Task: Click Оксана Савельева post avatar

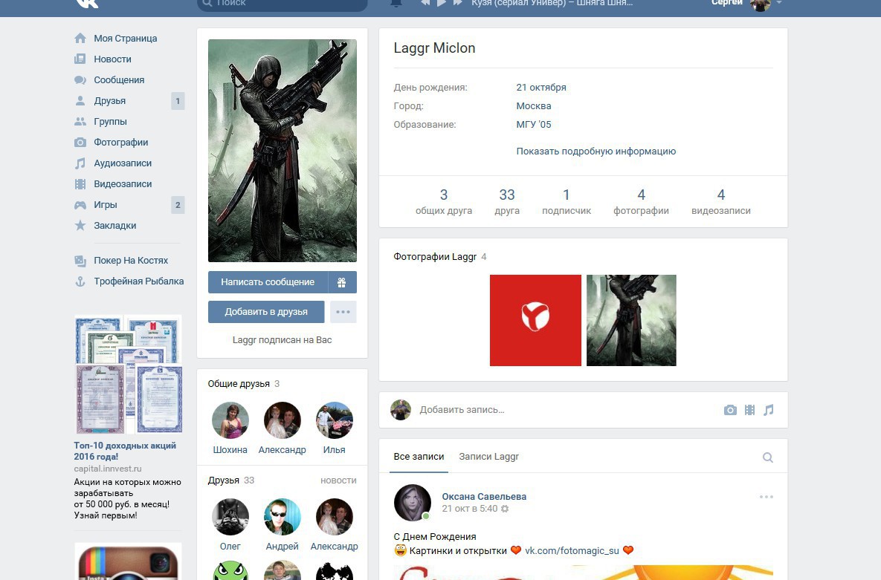Action: (413, 503)
